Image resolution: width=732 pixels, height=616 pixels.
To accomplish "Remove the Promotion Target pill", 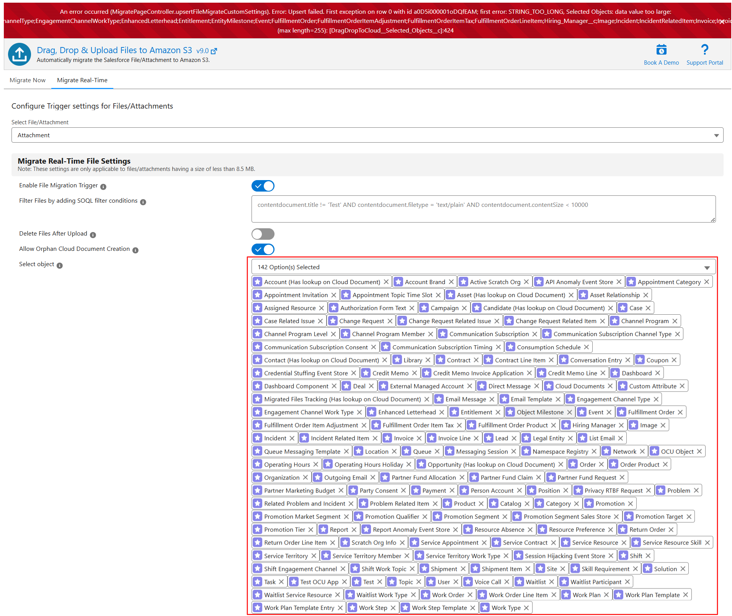I will point(689,516).
